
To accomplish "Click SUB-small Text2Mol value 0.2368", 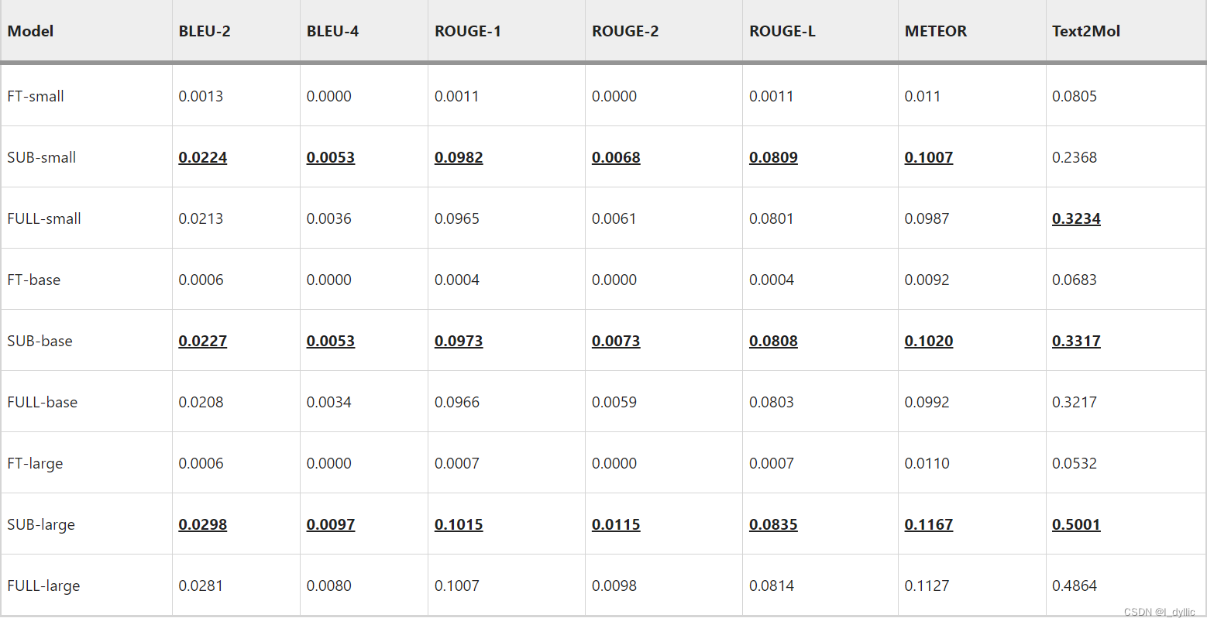I will pyautogui.click(x=1075, y=157).
